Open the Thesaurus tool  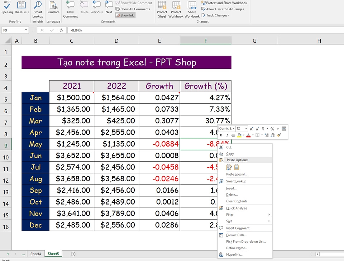point(21,8)
